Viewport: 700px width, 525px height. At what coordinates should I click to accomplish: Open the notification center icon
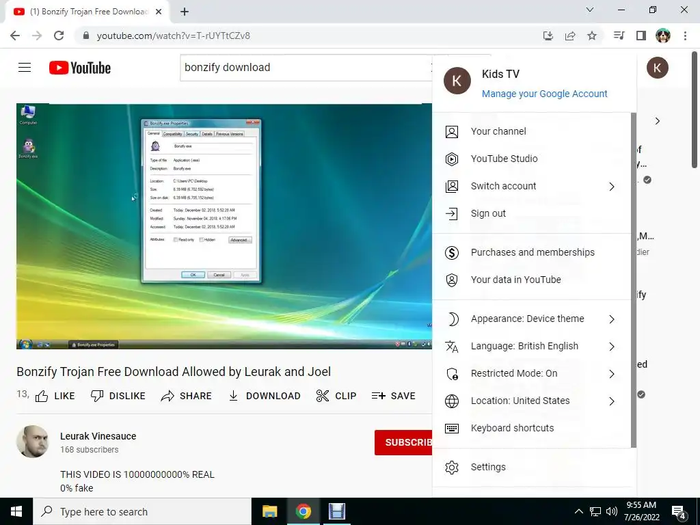point(678,512)
